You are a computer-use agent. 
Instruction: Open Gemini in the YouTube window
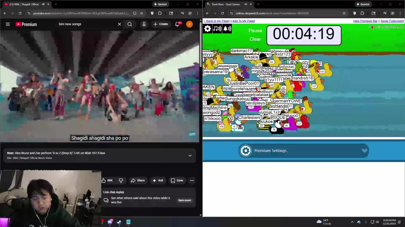(x=160, y=4)
